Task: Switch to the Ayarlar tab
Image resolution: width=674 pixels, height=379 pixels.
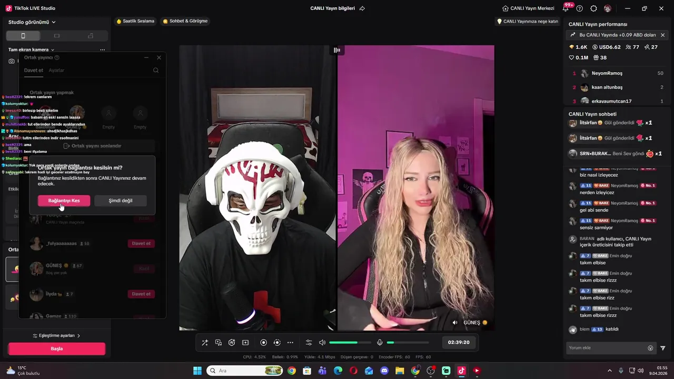Action: [x=56, y=70]
